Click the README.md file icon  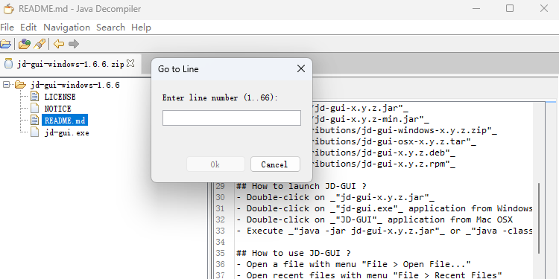click(x=34, y=120)
